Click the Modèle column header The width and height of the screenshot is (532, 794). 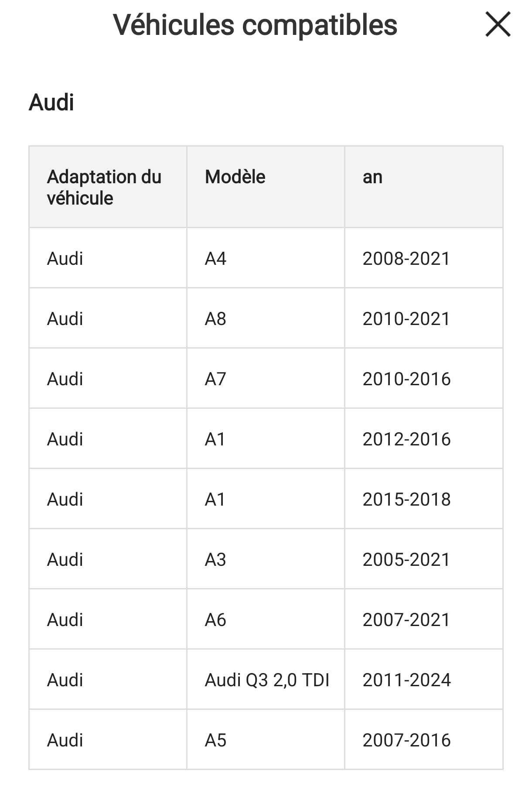[x=235, y=177]
